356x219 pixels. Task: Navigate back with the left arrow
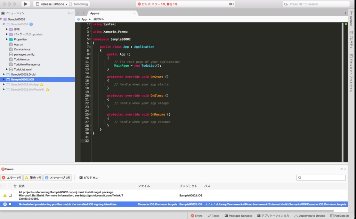pyautogui.click(x=78, y=13)
